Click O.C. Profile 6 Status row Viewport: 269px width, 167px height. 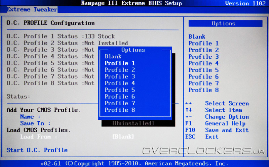(x=50, y=70)
